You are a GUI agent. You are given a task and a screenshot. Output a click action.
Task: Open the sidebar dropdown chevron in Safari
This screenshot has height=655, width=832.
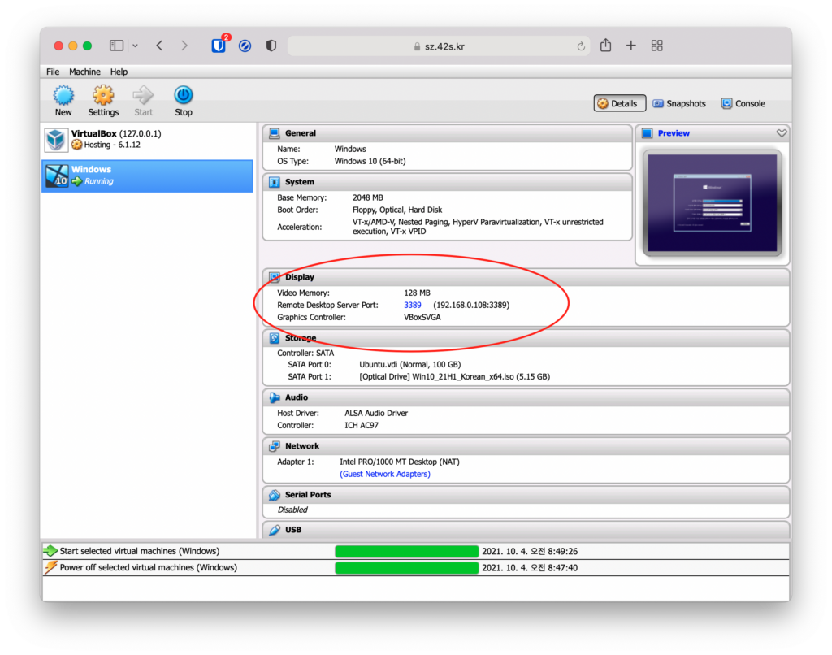tap(136, 46)
